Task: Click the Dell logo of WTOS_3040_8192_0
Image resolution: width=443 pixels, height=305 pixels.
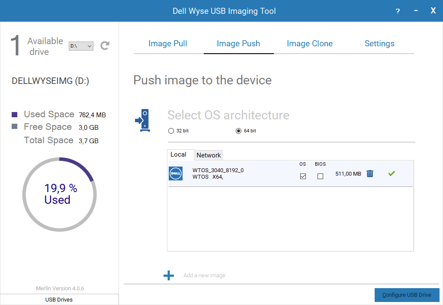Action: click(176, 173)
